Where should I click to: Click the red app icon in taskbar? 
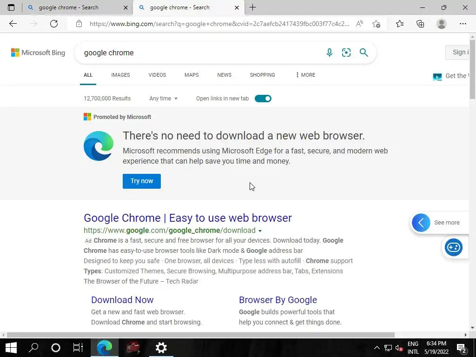click(132, 348)
